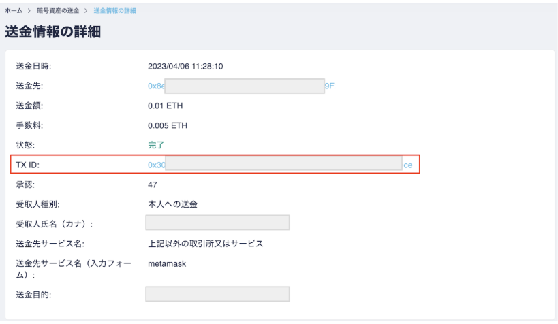This screenshot has height=324, width=558.
Task: Click the 送金先 label
Action: tap(29, 86)
